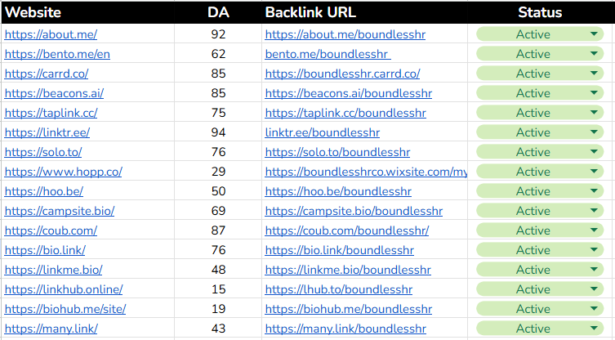The image size is (615, 340).
Task: Click the DA value 15 cell
Action: (218, 289)
